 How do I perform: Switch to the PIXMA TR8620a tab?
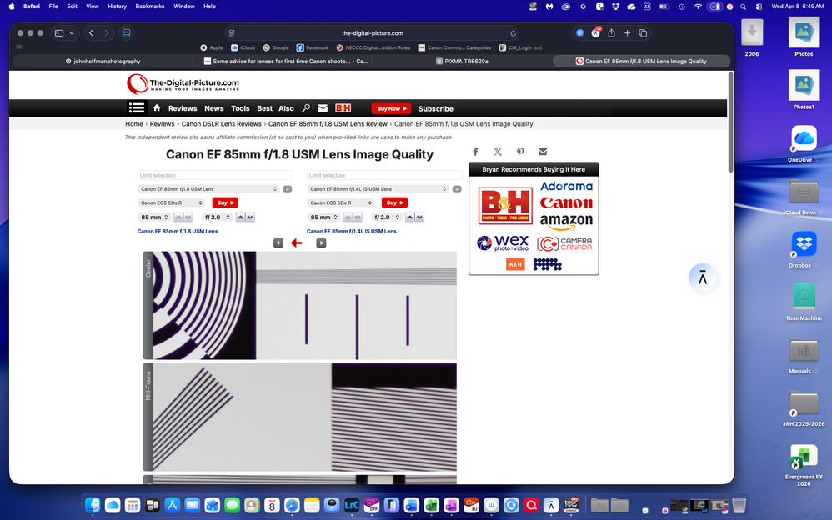click(x=462, y=62)
